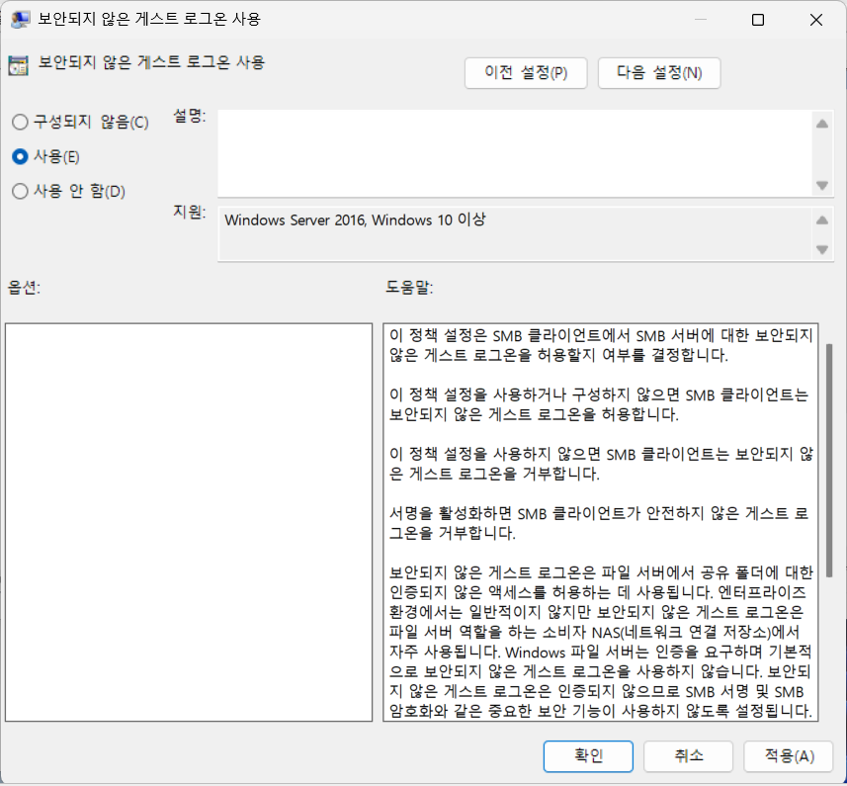Image resolution: width=847 pixels, height=786 pixels.
Task: Click the 도움말 panel vertical scrollbar thumb
Action: coord(829,460)
